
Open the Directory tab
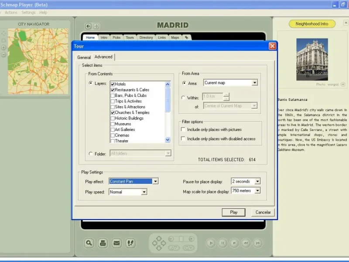point(146,38)
